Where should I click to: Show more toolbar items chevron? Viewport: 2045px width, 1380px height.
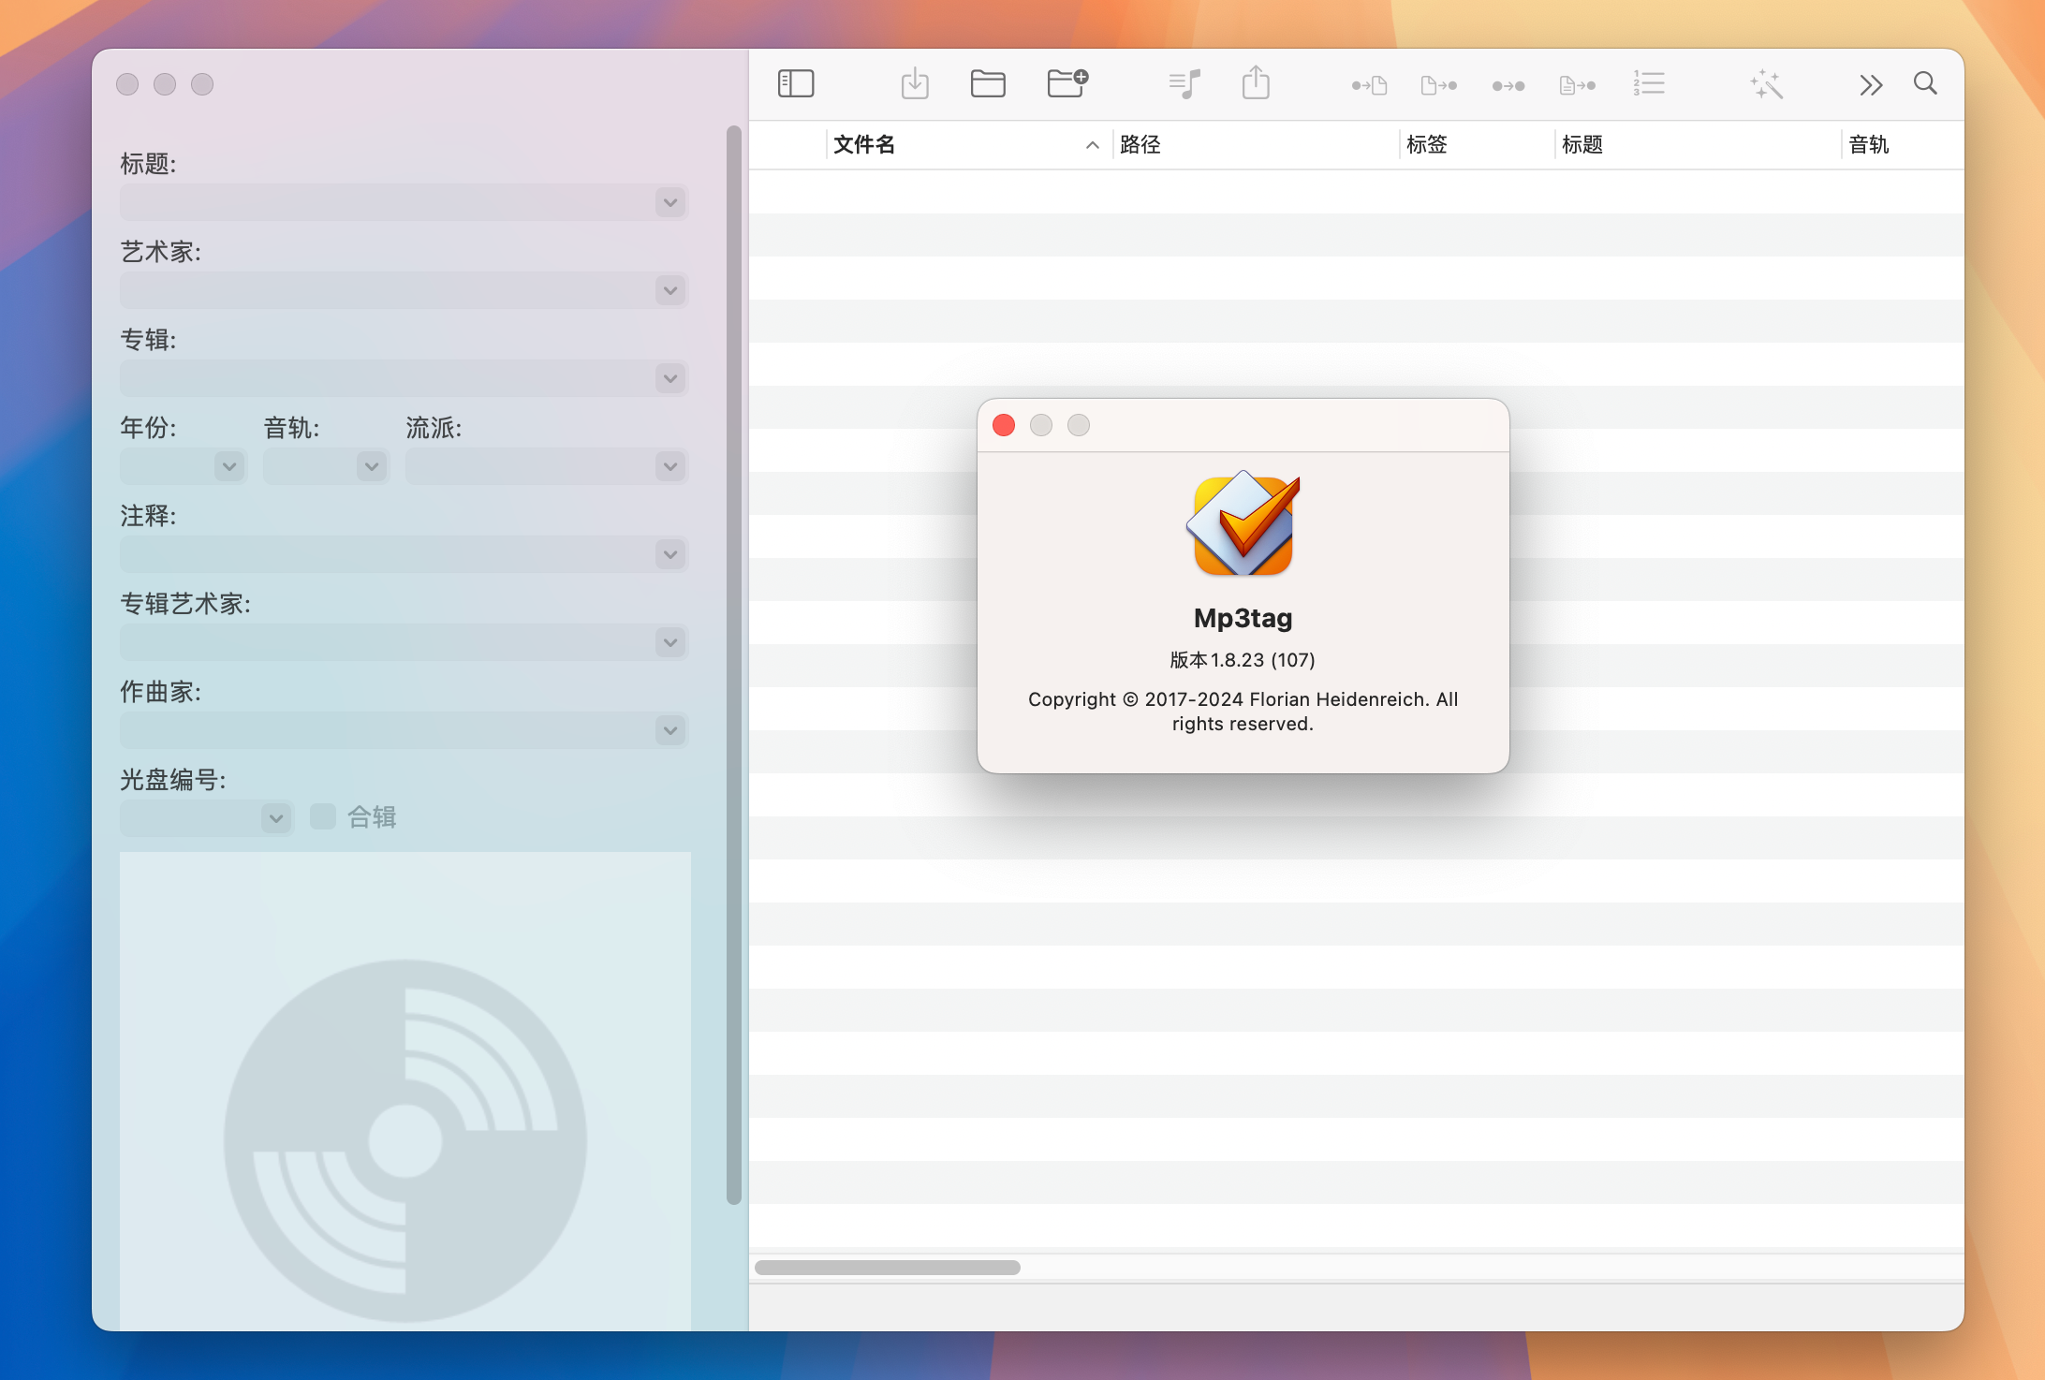1871,85
